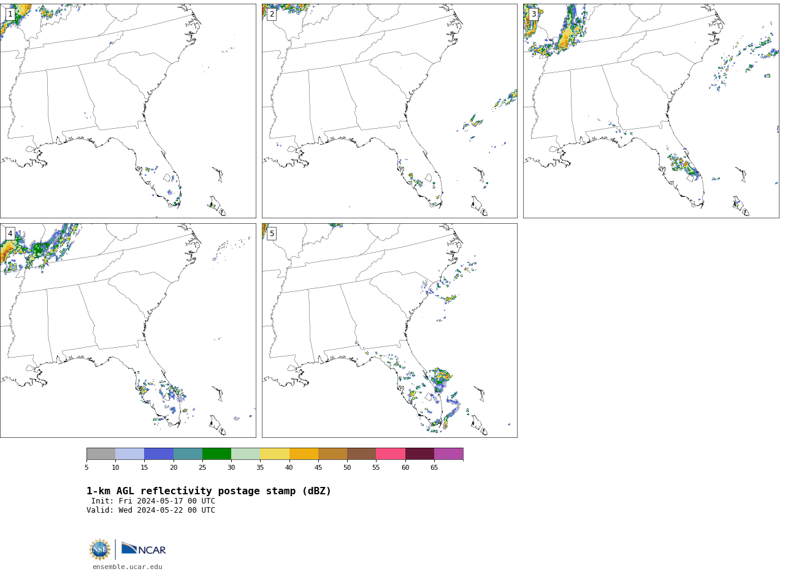The height and width of the screenshot is (574, 785).
Task: Open ensemble member 2 reflectivity map
Action: (x=389, y=111)
